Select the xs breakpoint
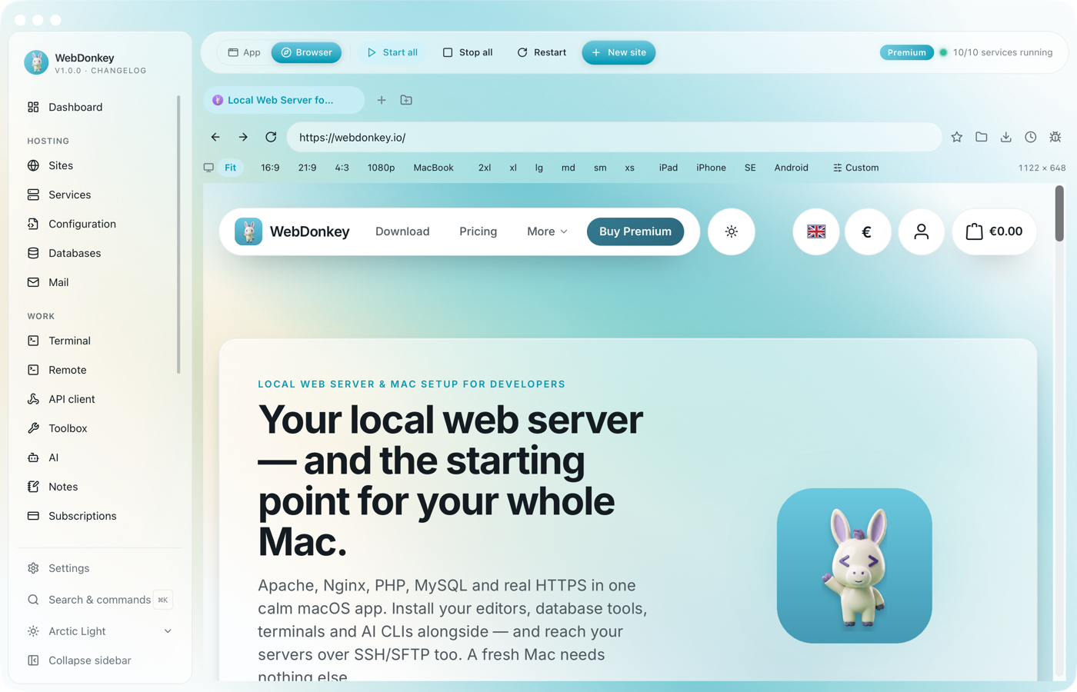The width and height of the screenshot is (1077, 692). (630, 168)
